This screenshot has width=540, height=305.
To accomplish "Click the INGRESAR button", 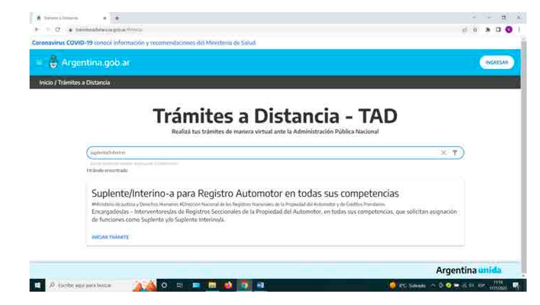I will tap(496, 62).
